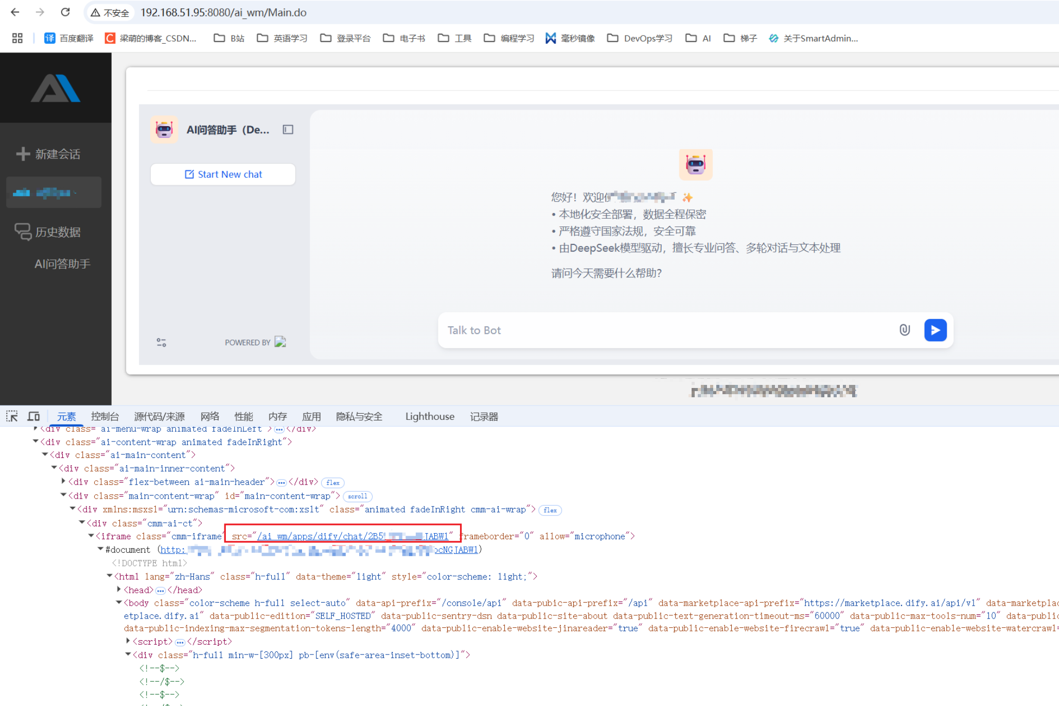1059x706 pixels.
Task: Click the sidebar collapse panel icon
Action: tap(288, 130)
